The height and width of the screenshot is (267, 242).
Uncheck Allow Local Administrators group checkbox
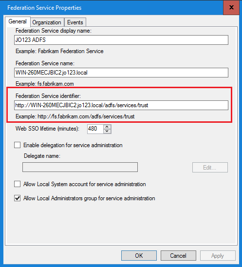click(x=18, y=198)
